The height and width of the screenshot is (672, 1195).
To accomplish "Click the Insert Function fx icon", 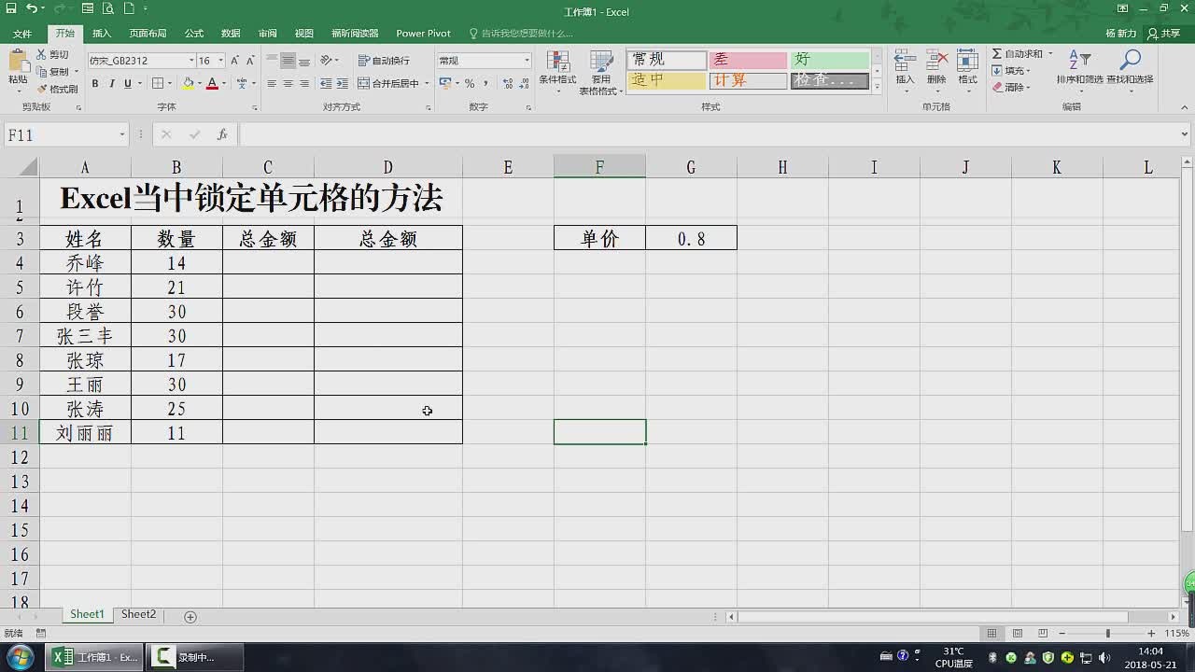I will coord(222,134).
